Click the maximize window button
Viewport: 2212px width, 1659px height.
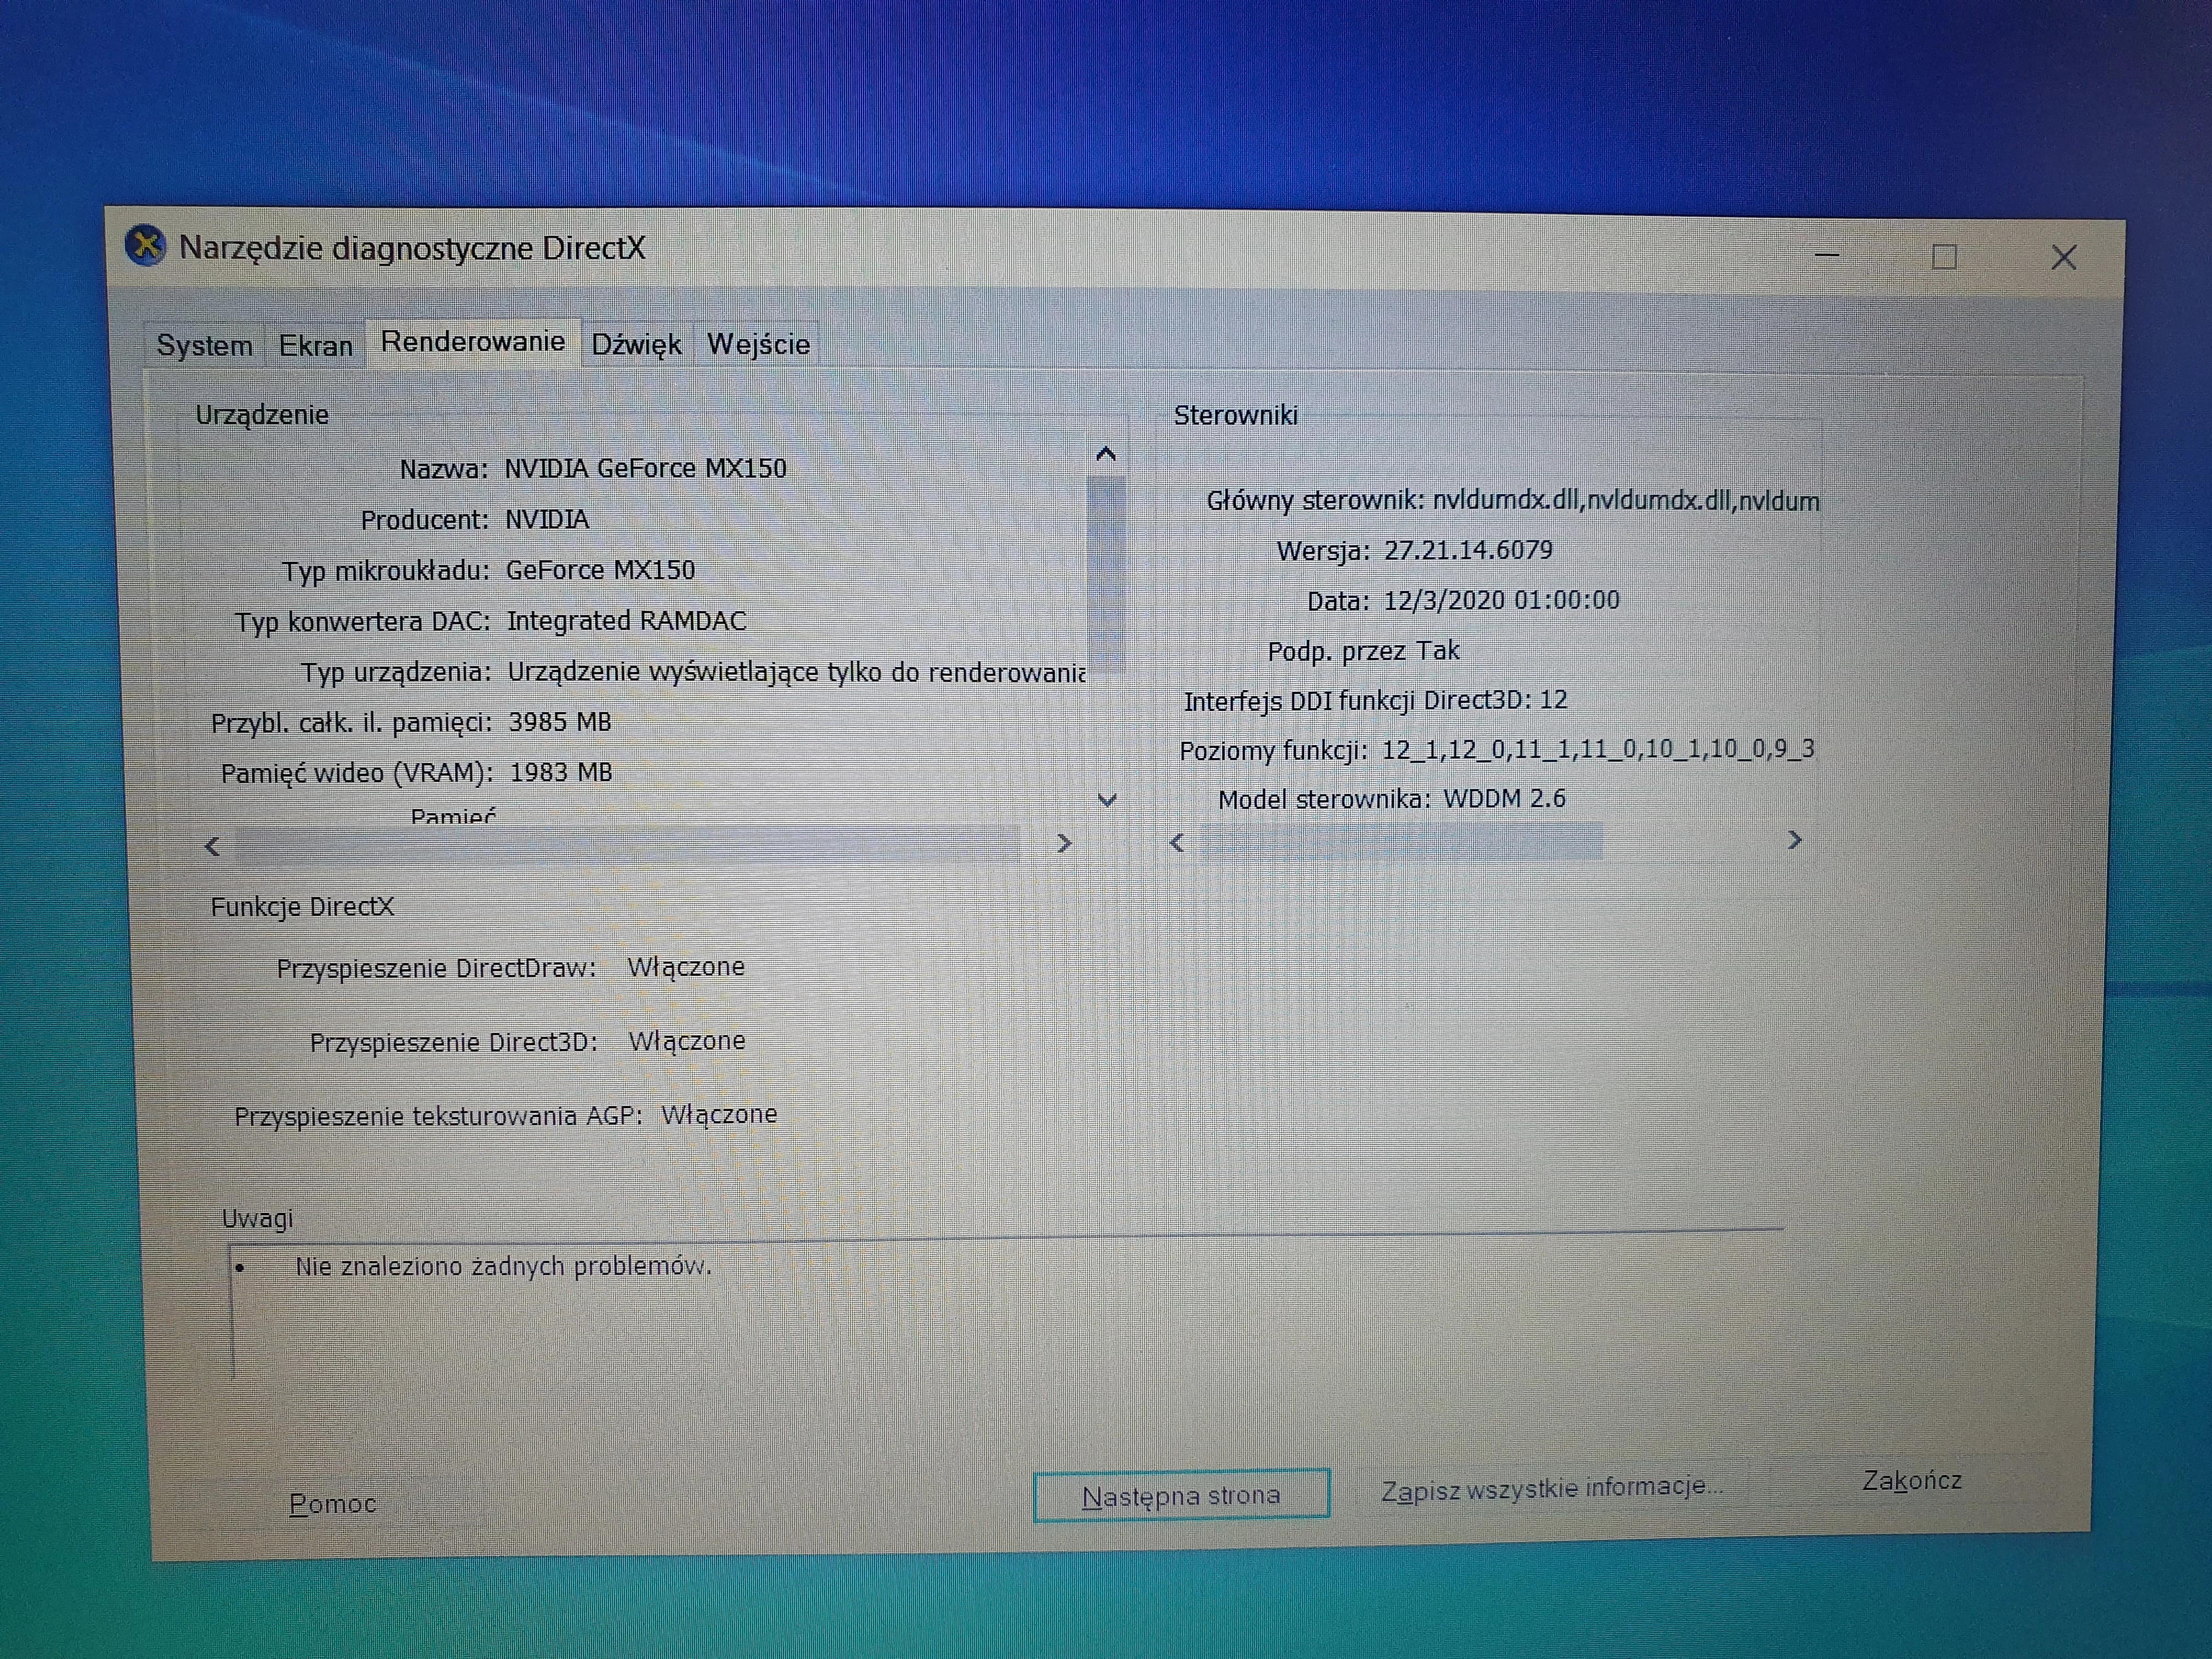[1944, 257]
